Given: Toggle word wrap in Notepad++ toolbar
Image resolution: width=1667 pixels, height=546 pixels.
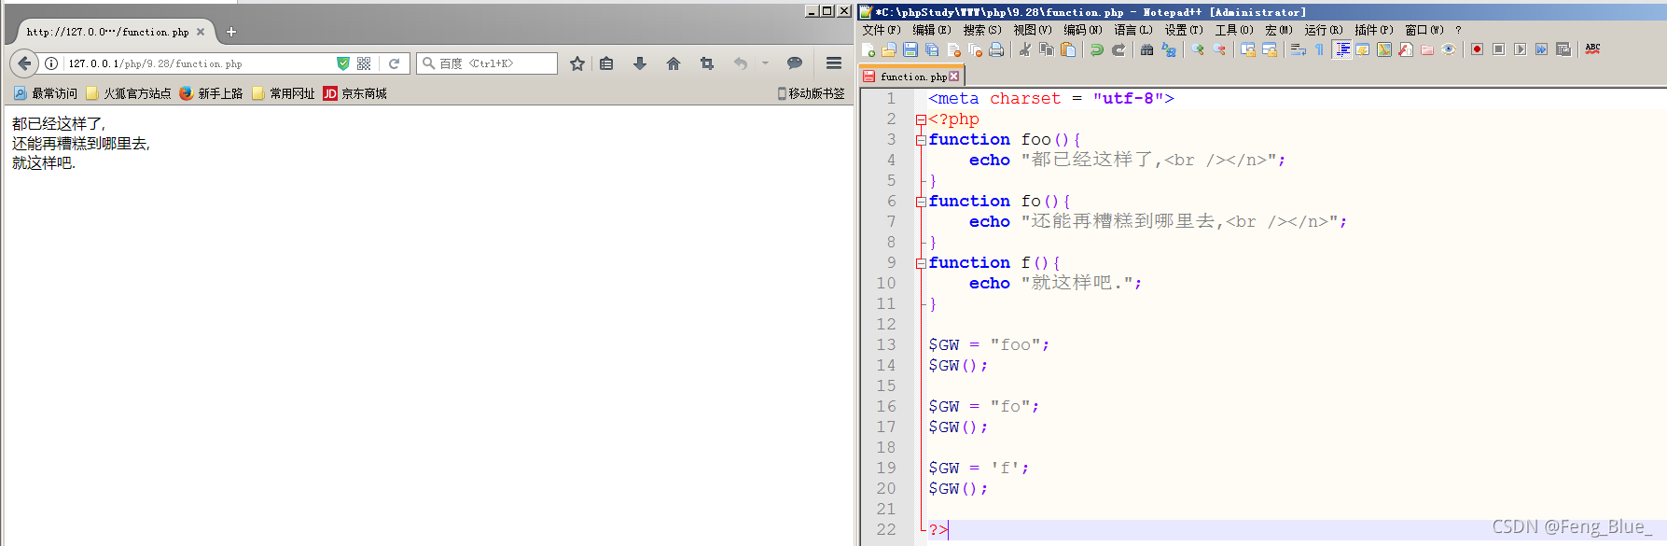Looking at the screenshot, I should [1298, 49].
